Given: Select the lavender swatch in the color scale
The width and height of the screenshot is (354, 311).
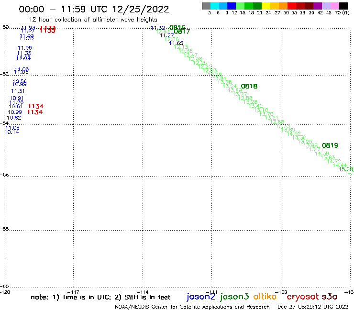Looking at the screenshot, I should 326,6.
